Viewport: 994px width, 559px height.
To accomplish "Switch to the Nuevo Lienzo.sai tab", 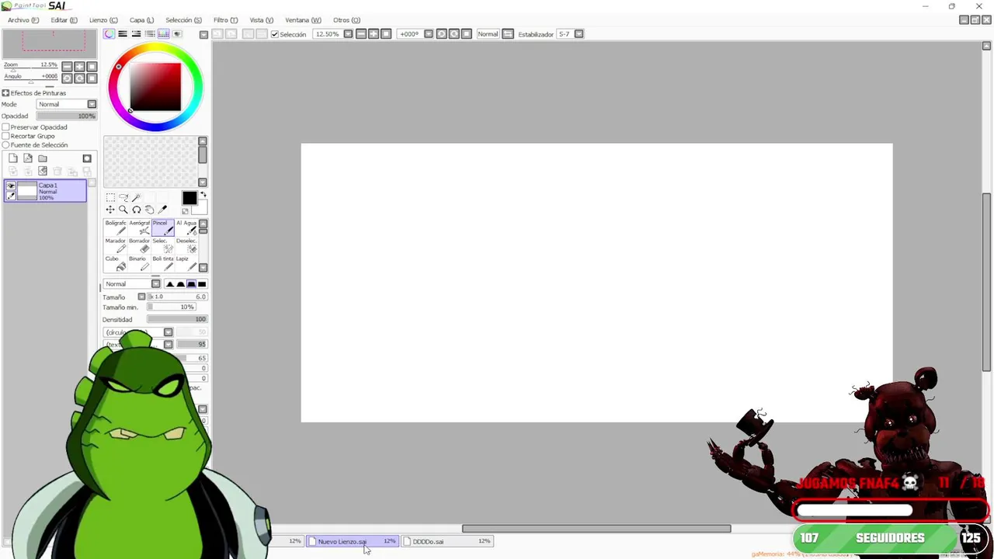I will pyautogui.click(x=353, y=541).
